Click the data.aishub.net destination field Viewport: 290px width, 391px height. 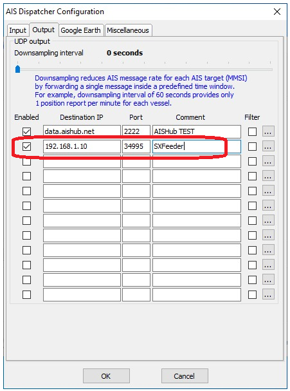82,131
